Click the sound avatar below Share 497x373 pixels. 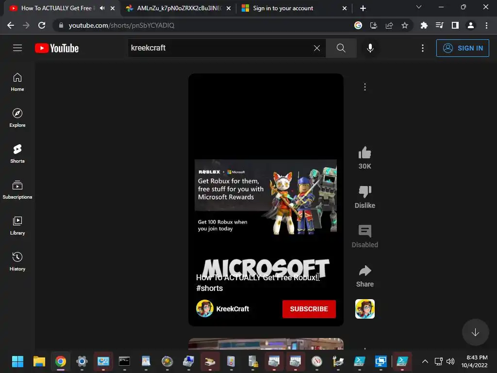coord(365,309)
